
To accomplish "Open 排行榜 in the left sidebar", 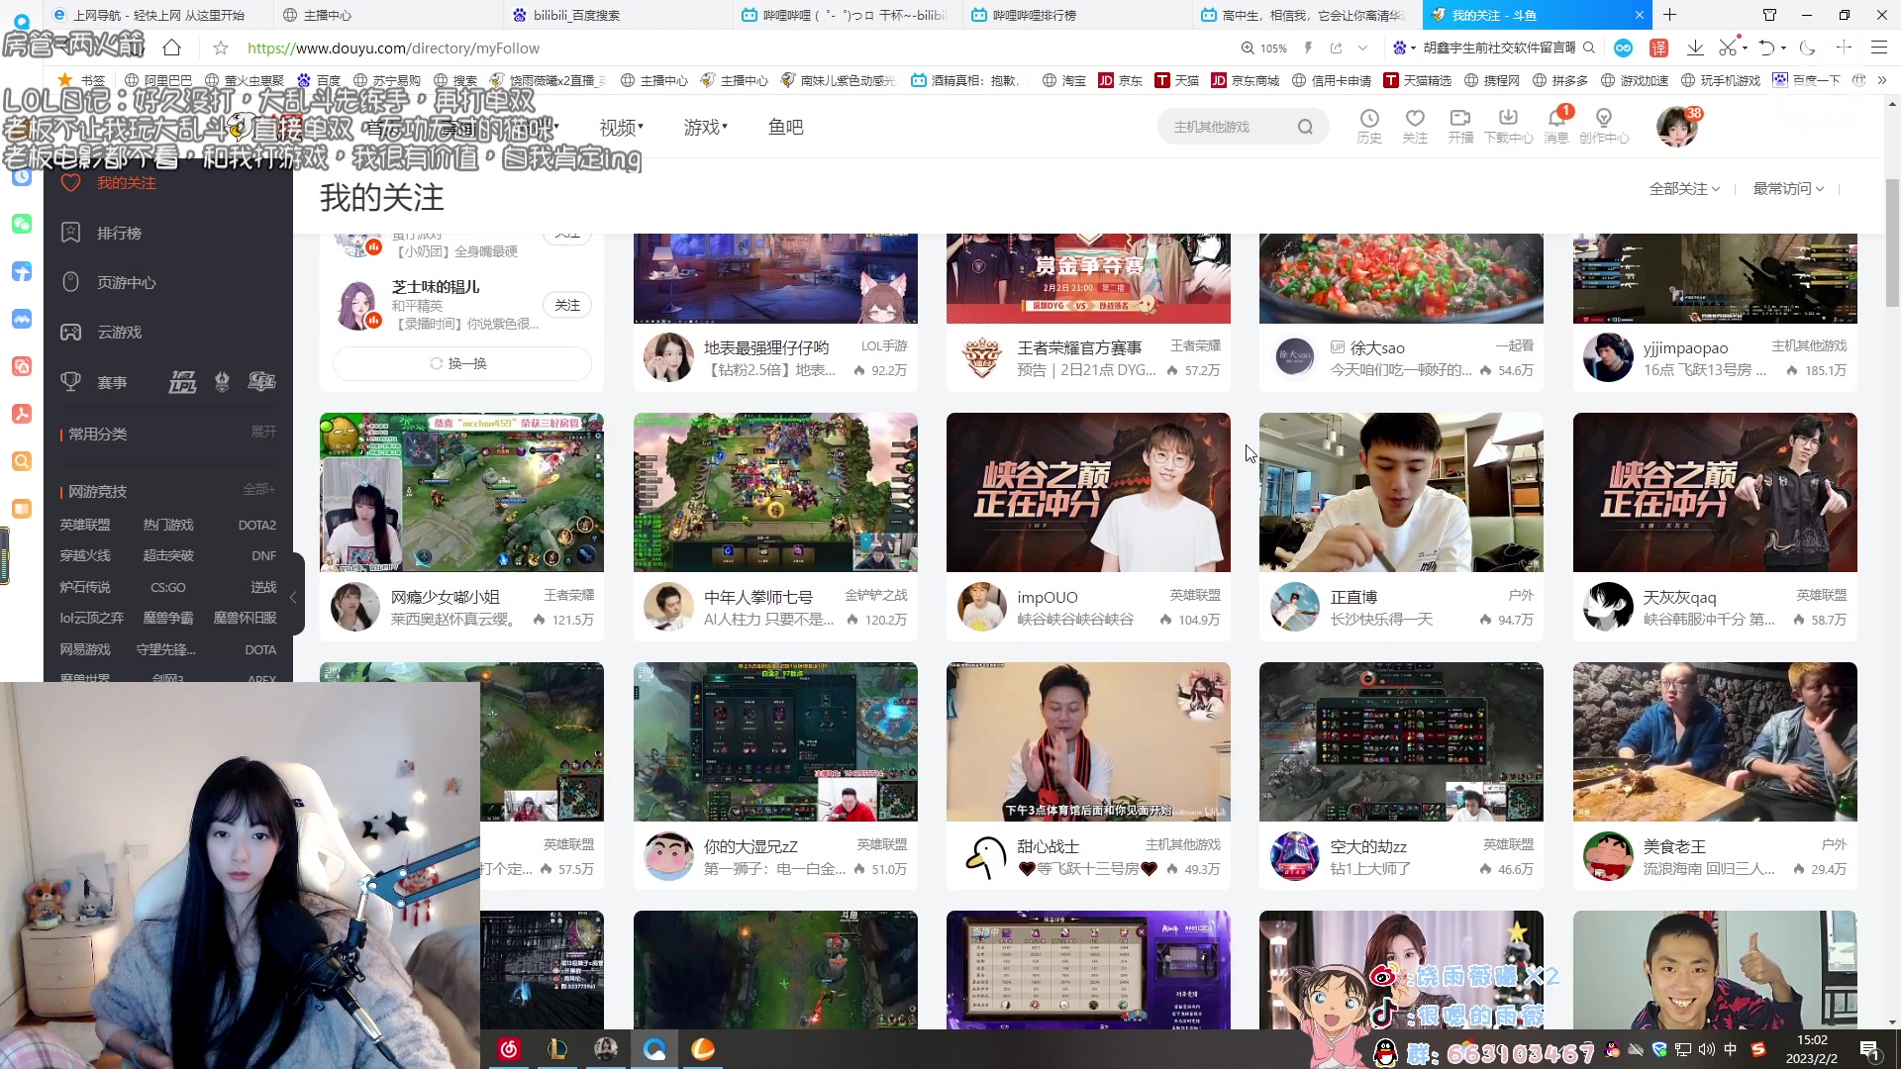I will (x=119, y=233).
